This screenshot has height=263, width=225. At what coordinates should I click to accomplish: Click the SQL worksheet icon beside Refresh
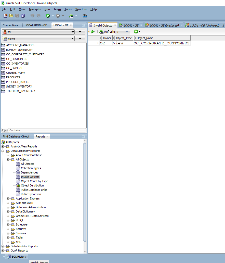(x=101, y=32)
